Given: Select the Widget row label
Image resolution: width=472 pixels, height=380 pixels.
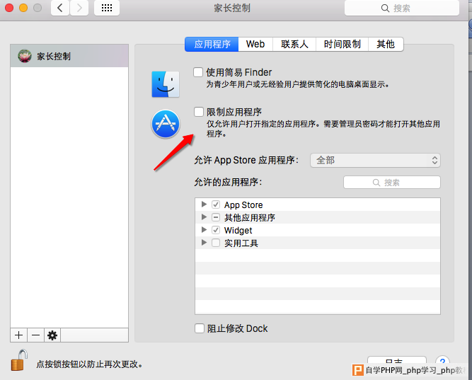Looking at the screenshot, I should pos(238,231).
